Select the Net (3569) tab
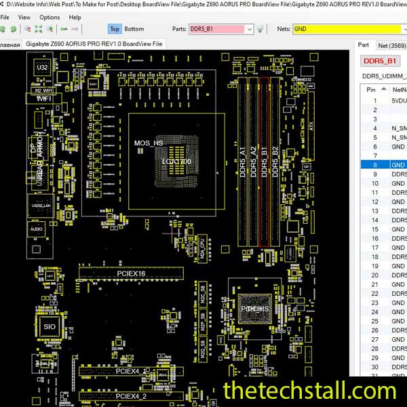This screenshot has width=407, height=407. click(391, 45)
